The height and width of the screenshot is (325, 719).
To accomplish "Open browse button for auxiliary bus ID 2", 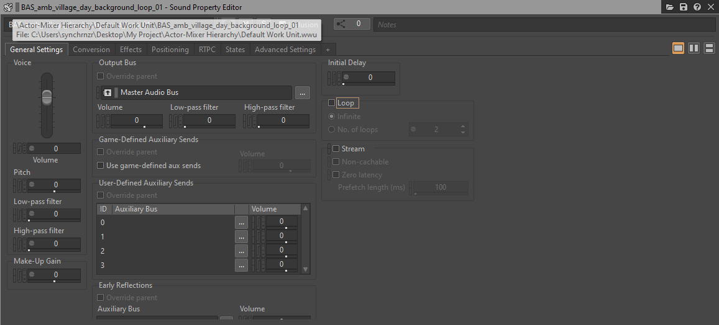I will (x=241, y=251).
